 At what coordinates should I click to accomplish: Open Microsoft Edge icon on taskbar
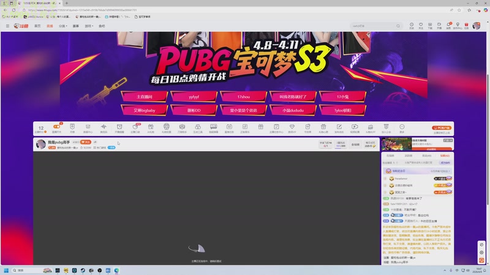point(116,270)
